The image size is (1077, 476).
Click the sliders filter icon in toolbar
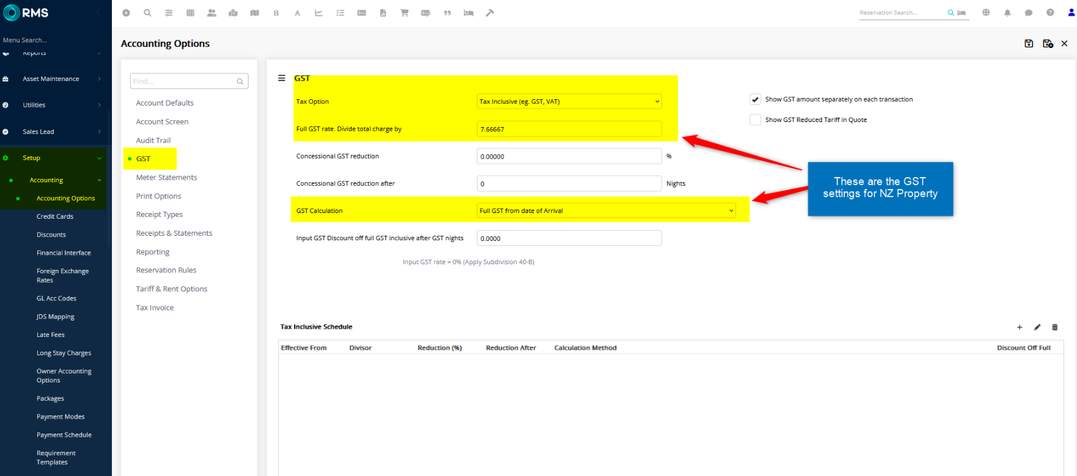click(x=169, y=13)
